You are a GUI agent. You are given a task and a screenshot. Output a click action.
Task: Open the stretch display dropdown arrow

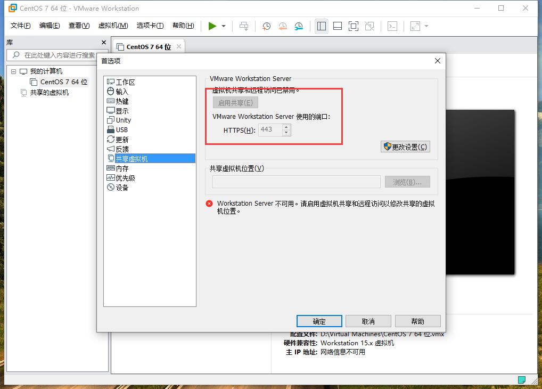426,26
